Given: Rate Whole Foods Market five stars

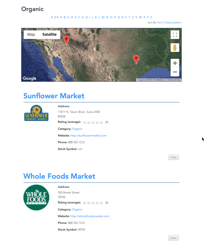Looking at the screenshot, I should pos(101,203).
